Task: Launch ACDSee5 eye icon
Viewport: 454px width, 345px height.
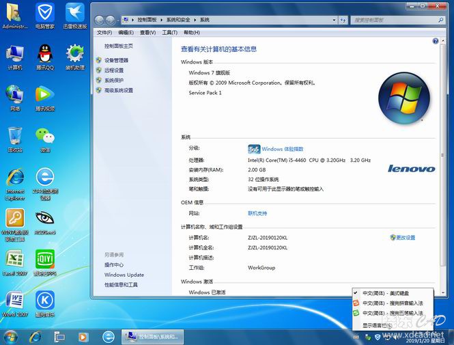Action: [x=45, y=222]
